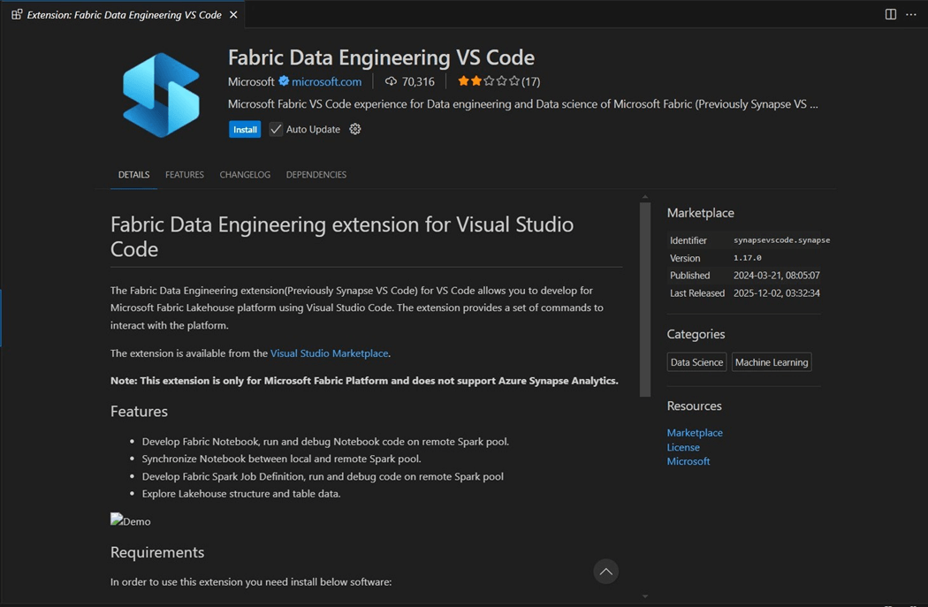
Task: Open the More Actions ellipsis menu
Action: [x=911, y=14]
